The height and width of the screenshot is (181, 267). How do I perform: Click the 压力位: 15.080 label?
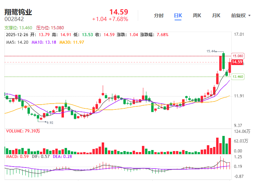click(x=50, y=28)
